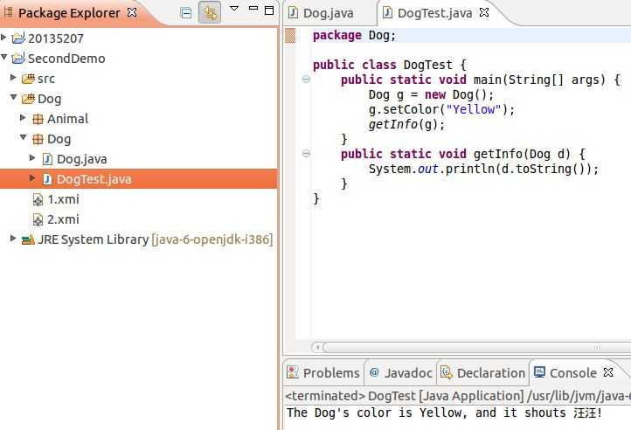Select 1.xmi file
The height and width of the screenshot is (430, 631).
point(63,199)
